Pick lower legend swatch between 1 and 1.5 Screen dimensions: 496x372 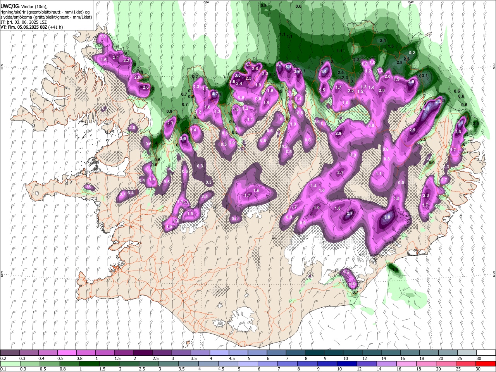click(x=89, y=363)
